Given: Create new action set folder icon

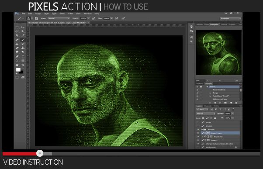Looking at the screenshot, I should 225,103.
